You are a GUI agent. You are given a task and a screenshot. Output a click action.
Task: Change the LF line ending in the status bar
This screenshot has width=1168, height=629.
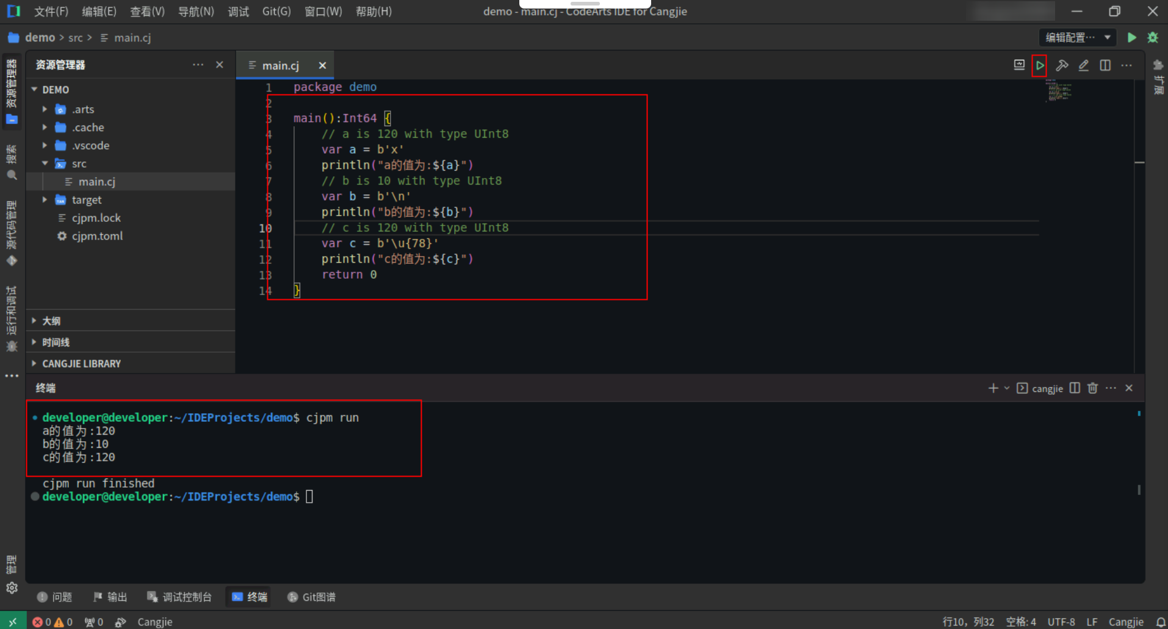pos(1092,622)
